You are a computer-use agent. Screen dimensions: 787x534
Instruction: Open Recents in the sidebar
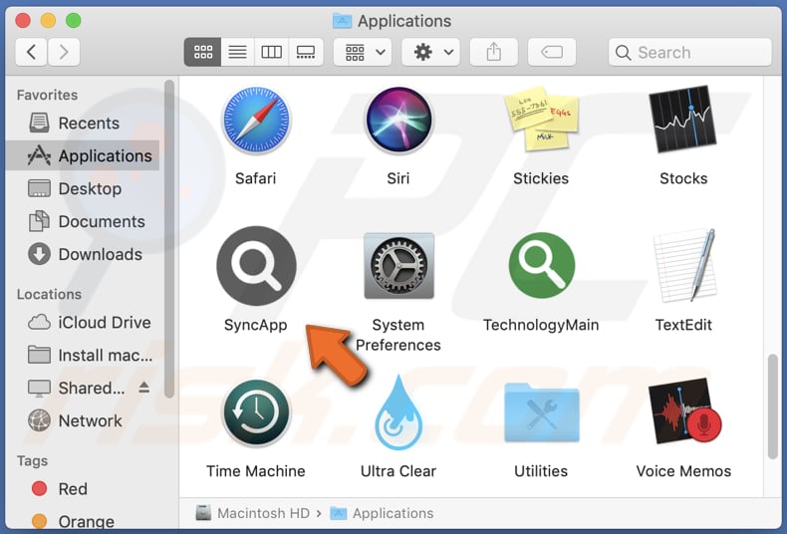(83, 123)
